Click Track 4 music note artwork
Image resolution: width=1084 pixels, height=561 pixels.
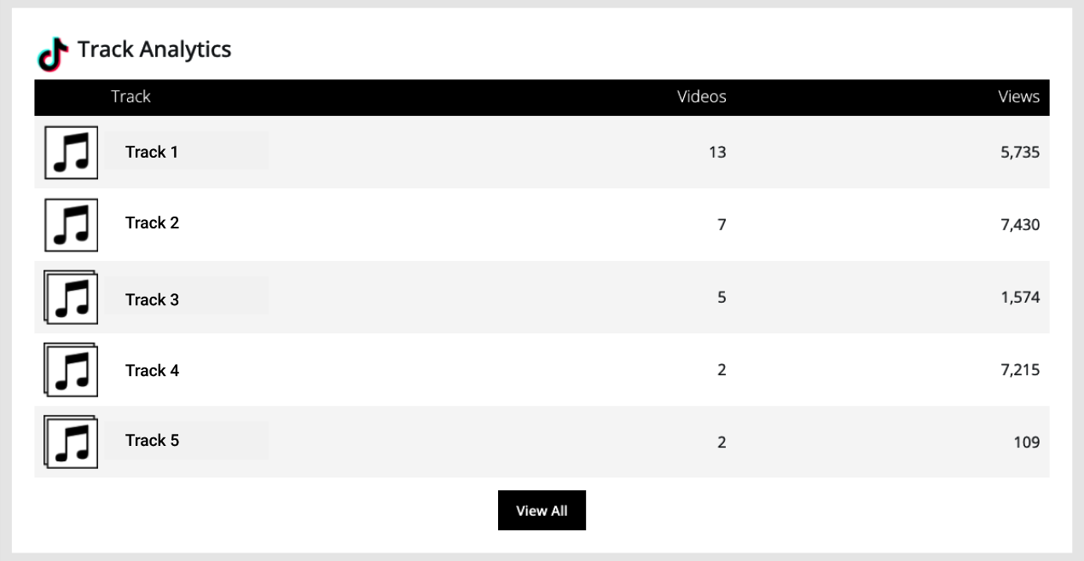click(x=71, y=370)
